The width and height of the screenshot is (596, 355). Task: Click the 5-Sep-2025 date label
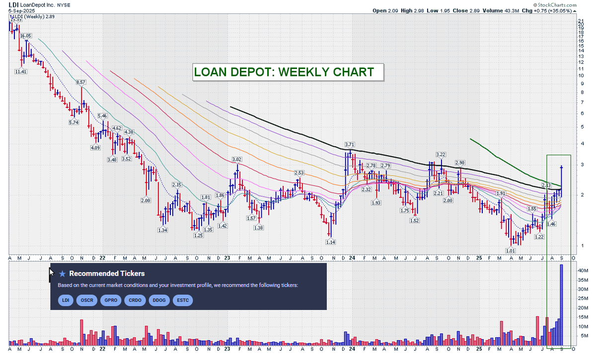[x=20, y=11]
